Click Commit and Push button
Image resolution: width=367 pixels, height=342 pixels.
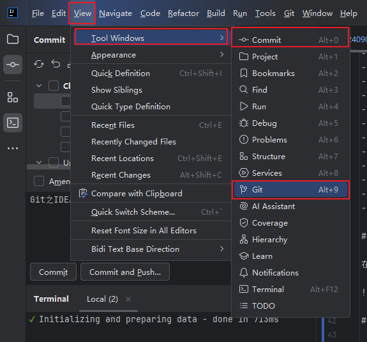(125, 272)
